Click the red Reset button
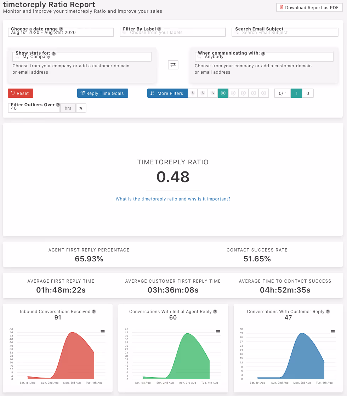Image resolution: width=347 pixels, height=396 pixels. [21, 93]
